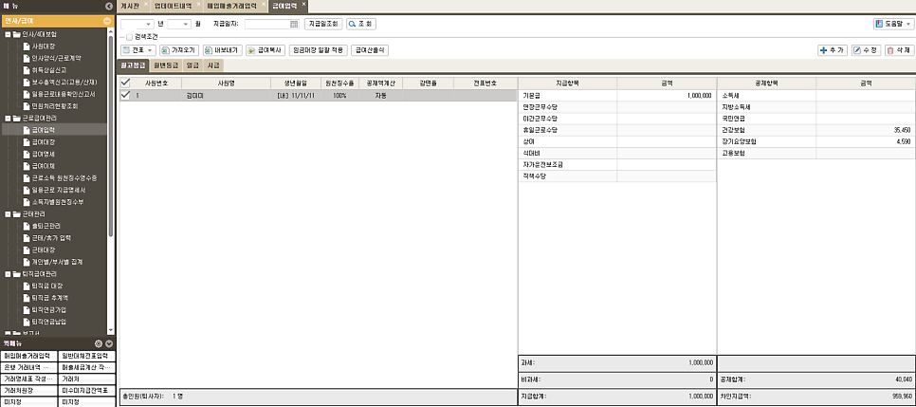The width and height of the screenshot is (916, 407).
Task: Switch to the 매입매출거래입력 tab
Action: pos(232,6)
